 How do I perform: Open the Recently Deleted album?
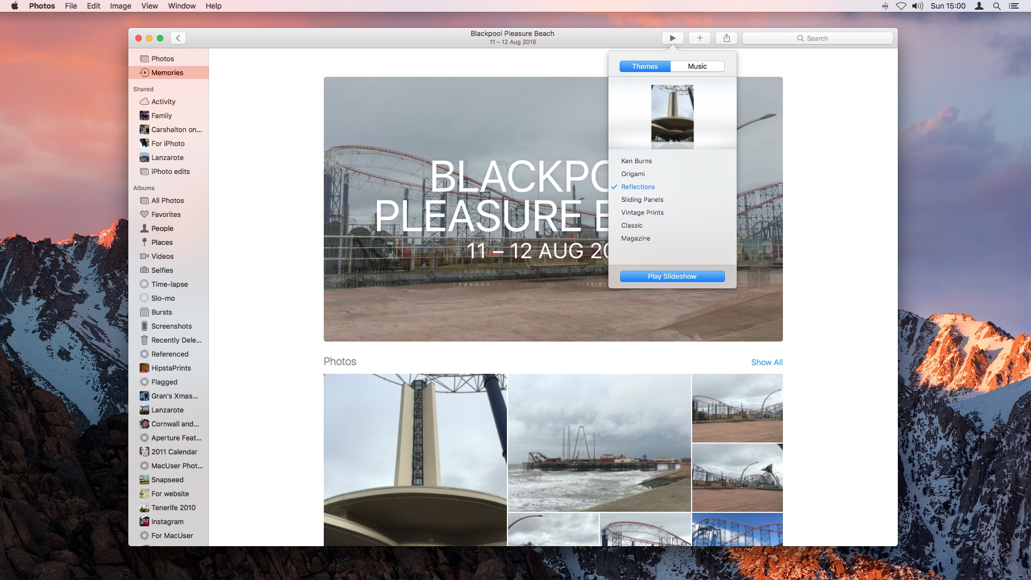(168, 340)
